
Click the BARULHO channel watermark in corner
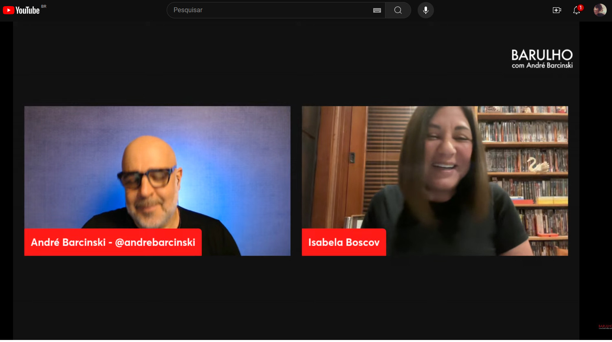(605, 327)
